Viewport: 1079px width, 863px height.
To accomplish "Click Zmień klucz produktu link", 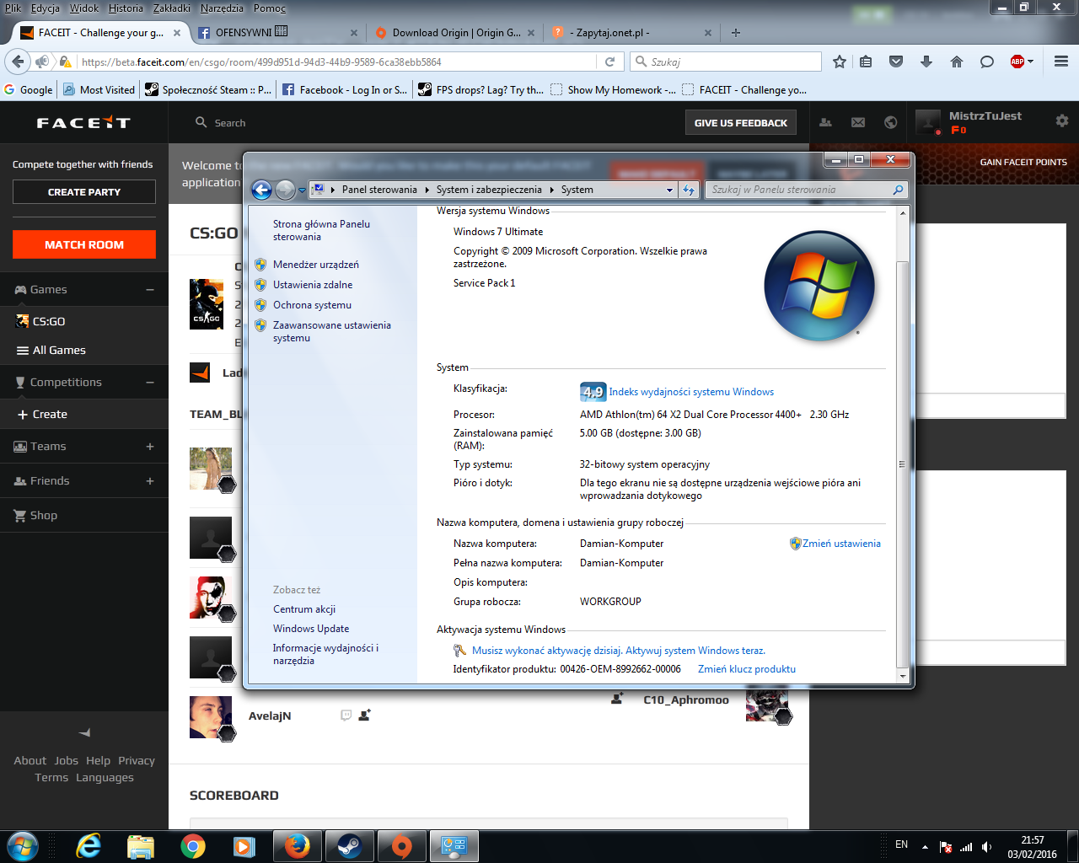I will pyautogui.click(x=746, y=669).
